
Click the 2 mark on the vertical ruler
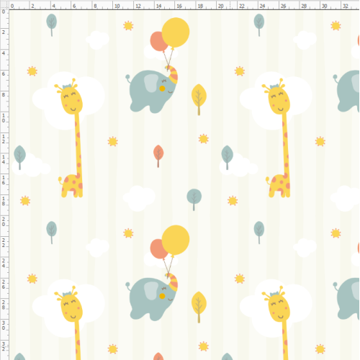click(x=4, y=32)
